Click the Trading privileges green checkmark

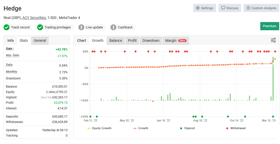(x=40, y=27)
